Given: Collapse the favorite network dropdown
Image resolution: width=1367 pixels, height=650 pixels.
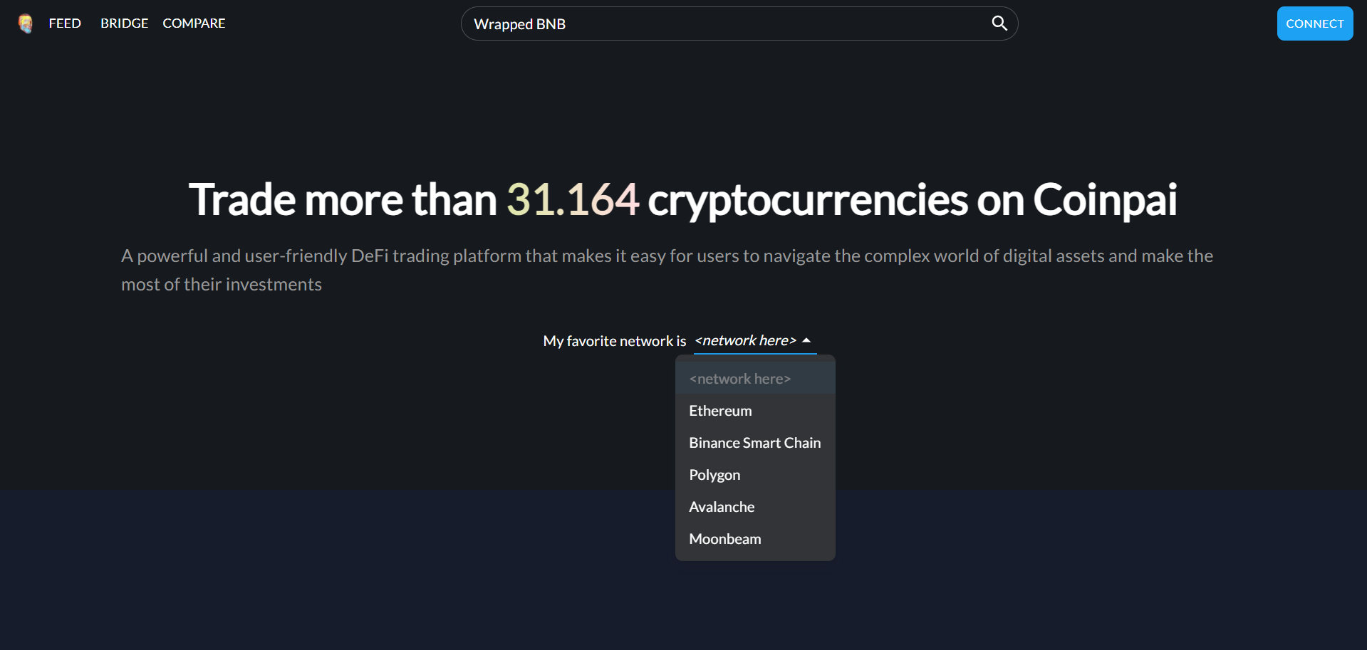Looking at the screenshot, I should 755,341.
